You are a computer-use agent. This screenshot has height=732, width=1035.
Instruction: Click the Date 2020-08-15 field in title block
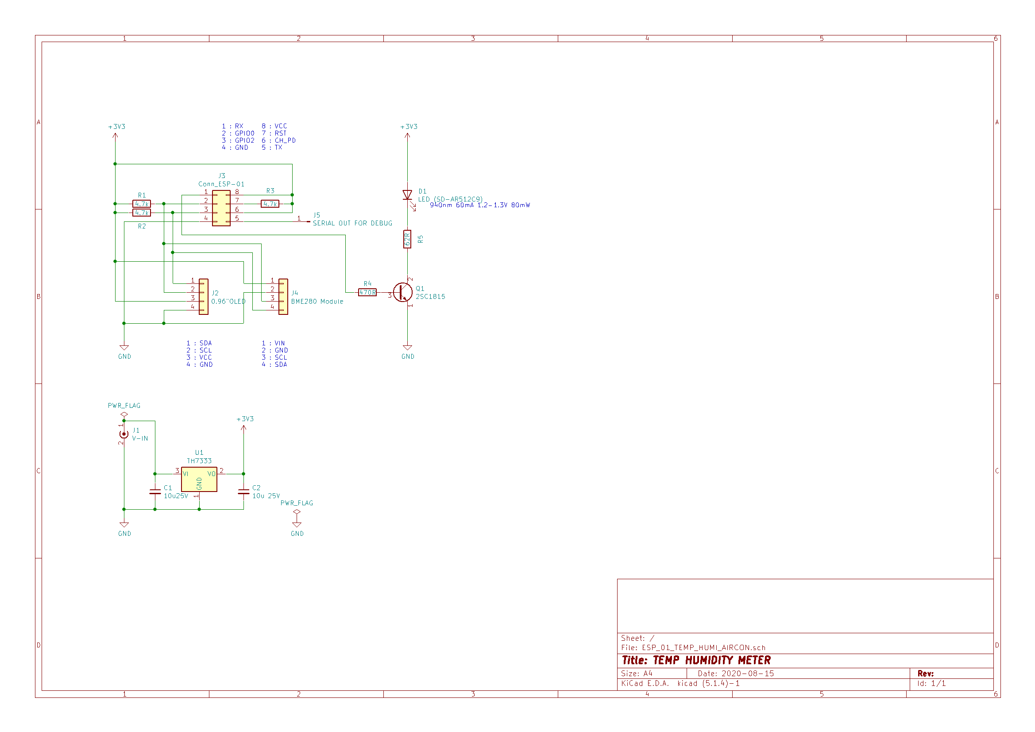click(x=736, y=674)
